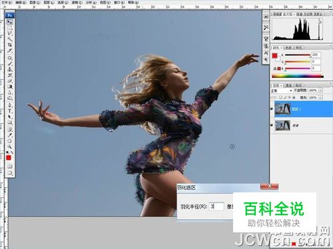The width and height of the screenshot is (333, 249).
Task: Switch to the 通道 channels tab
Action: pos(288,85)
